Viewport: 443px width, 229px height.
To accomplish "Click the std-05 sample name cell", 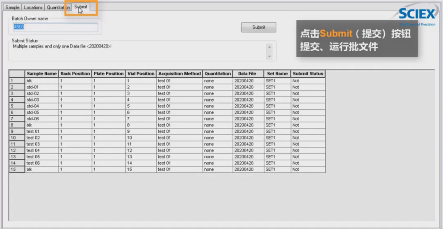I will pyautogui.click(x=42, y=112).
